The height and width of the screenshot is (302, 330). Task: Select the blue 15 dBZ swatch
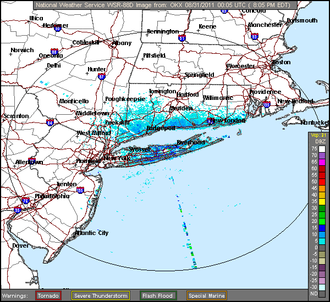click(x=322, y=228)
